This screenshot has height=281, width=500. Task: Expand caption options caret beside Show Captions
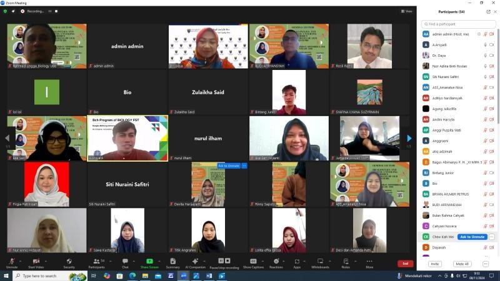tap(262, 261)
